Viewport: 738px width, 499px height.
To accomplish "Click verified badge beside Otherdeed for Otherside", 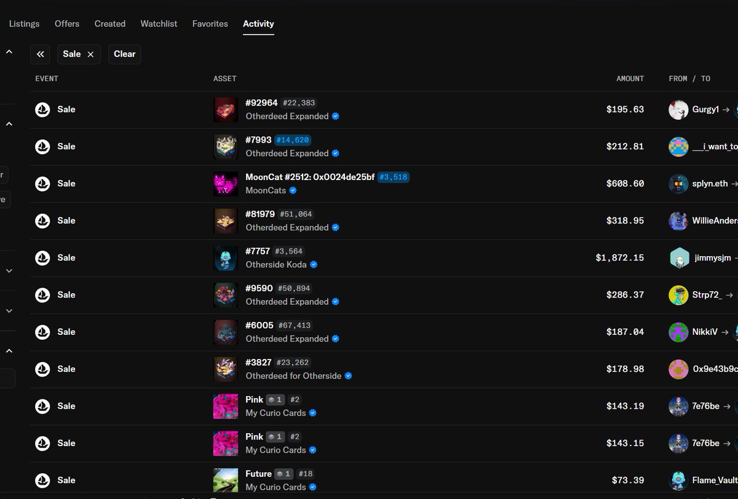I will (348, 376).
